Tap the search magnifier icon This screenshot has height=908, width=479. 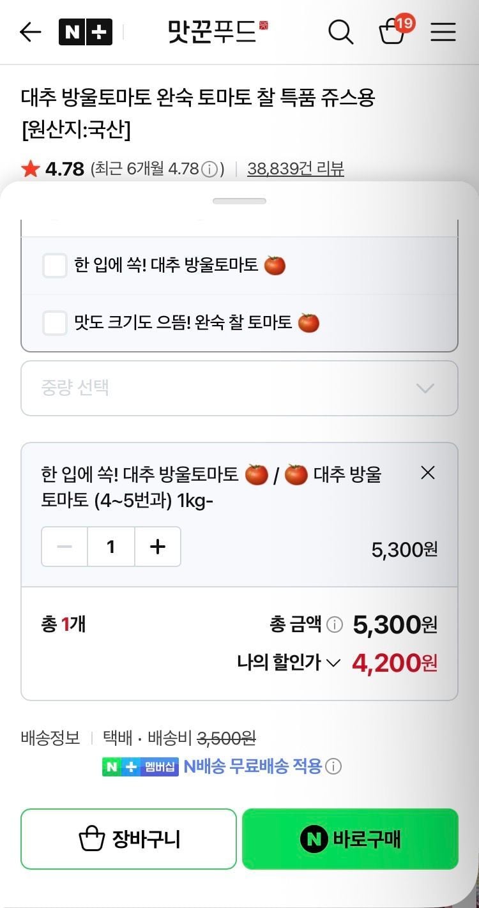pos(340,32)
